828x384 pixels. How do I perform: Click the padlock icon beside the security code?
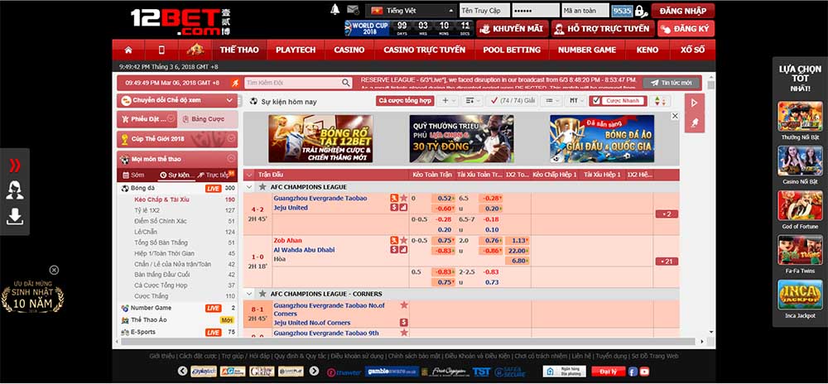(x=640, y=11)
